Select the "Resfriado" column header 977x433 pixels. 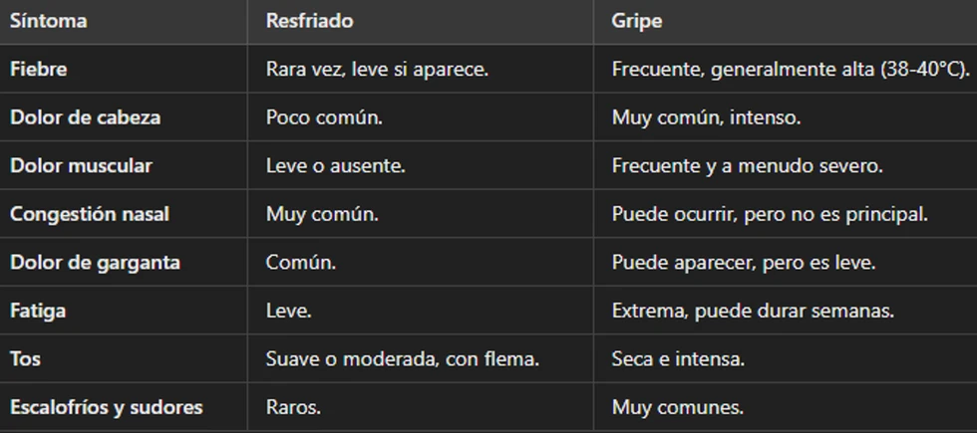(309, 20)
